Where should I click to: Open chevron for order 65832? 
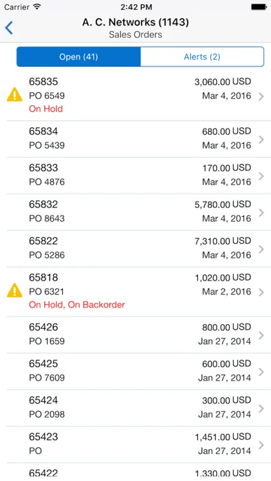(x=261, y=213)
